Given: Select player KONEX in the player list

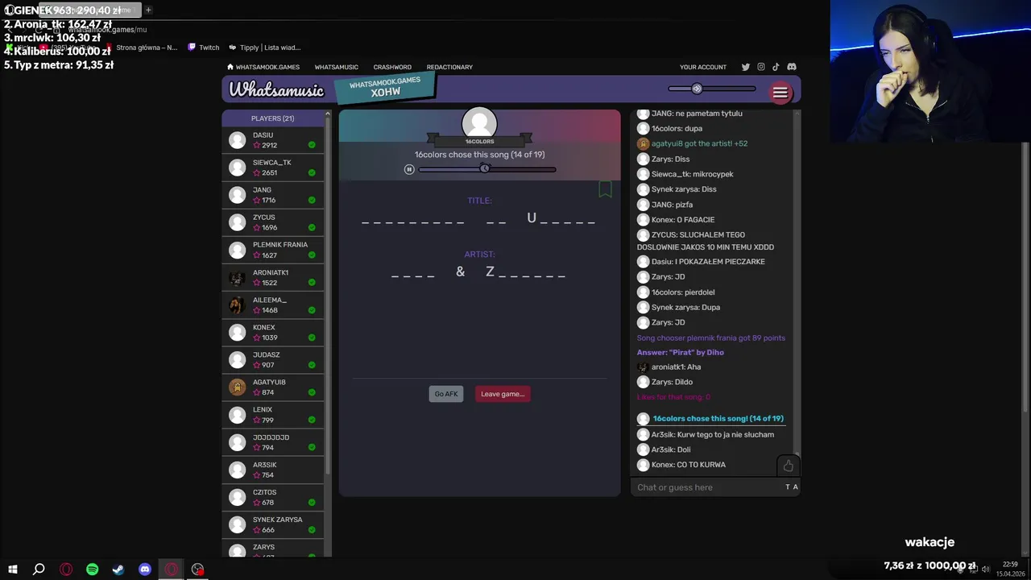Looking at the screenshot, I should tap(273, 333).
